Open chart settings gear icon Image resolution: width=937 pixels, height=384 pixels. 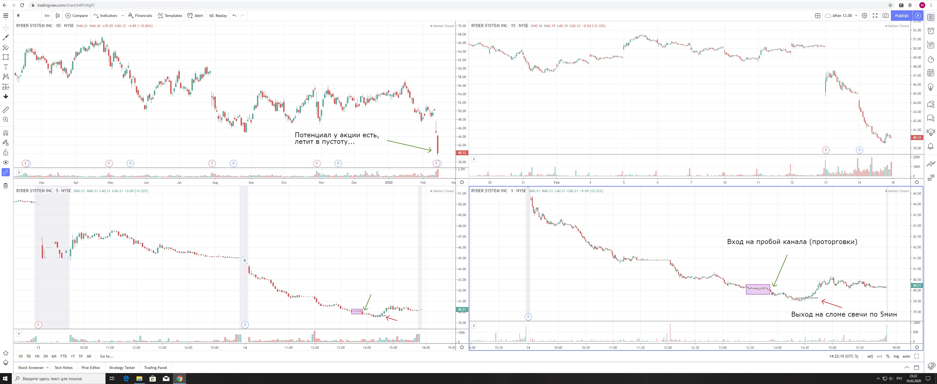(x=865, y=16)
